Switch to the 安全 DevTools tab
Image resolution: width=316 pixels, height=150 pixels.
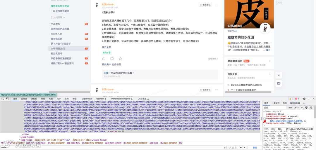tap(75, 99)
